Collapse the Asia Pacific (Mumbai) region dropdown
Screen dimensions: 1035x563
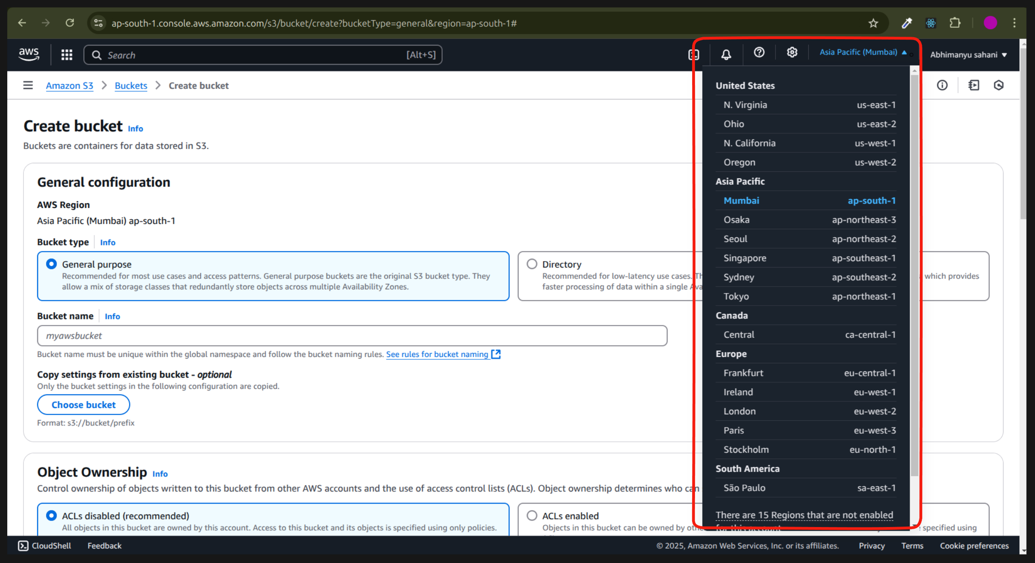863,52
